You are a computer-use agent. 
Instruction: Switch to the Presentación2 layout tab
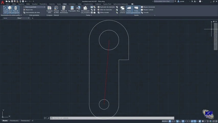click(x=25, y=121)
